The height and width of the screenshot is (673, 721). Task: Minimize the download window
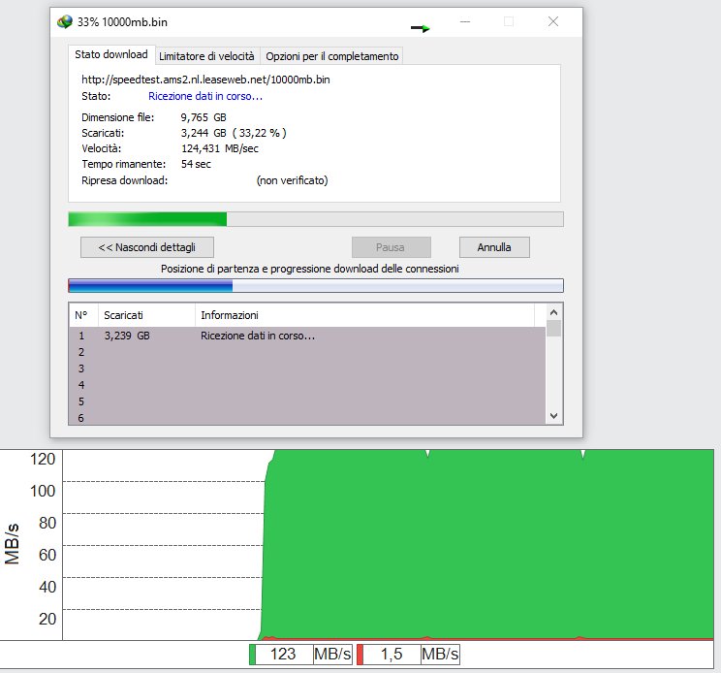465,21
